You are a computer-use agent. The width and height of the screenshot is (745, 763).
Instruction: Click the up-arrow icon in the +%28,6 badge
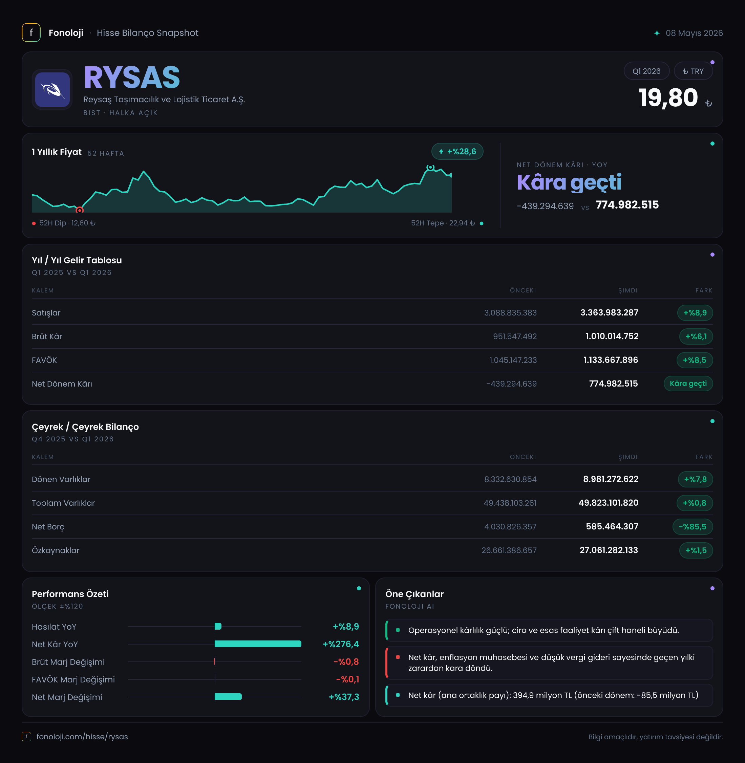[441, 152]
